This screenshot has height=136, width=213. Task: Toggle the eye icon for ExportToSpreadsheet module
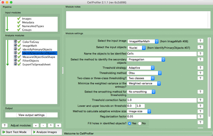tap(15, 64)
